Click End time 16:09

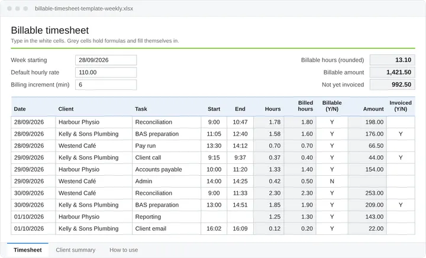[x=240, y=228]
